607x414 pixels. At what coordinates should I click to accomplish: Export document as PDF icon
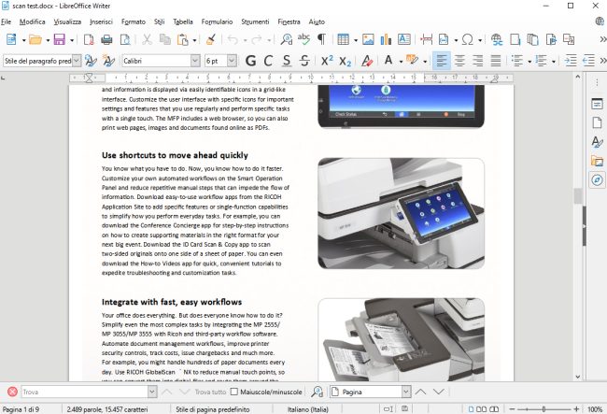(x=89, y=39)
